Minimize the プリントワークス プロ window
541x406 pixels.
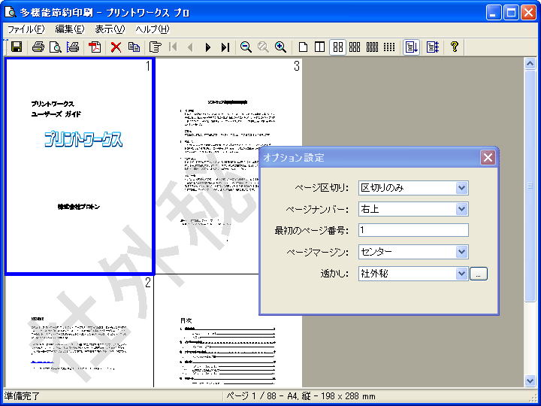494,13
